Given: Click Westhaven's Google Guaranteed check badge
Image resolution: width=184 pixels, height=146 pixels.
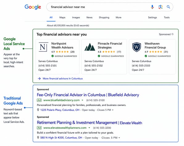Looking at the screenshot, I should pyautogui.click(x=146, y=56).
